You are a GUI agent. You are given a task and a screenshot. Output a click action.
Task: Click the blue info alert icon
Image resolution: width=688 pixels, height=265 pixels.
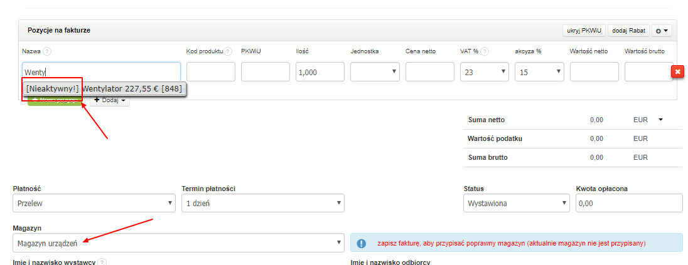[x=362, y=243]
